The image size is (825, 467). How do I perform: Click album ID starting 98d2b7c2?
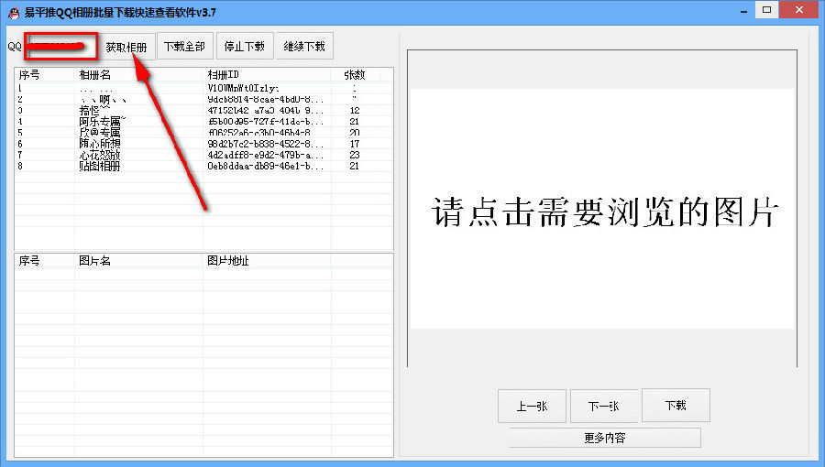click(x=266, y=144)
